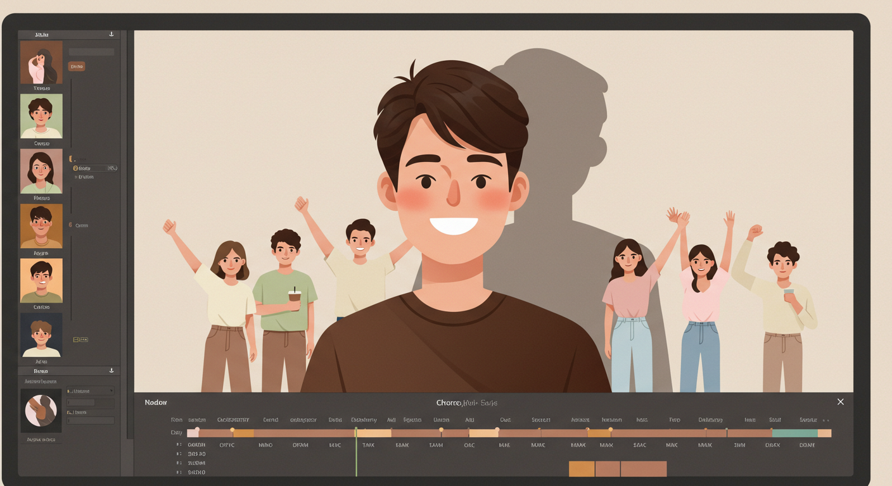Select the orange color swatch below the timeline

(x=582, y=468)
